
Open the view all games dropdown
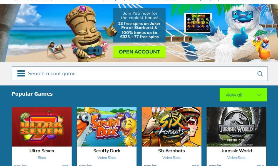[243, 95]
